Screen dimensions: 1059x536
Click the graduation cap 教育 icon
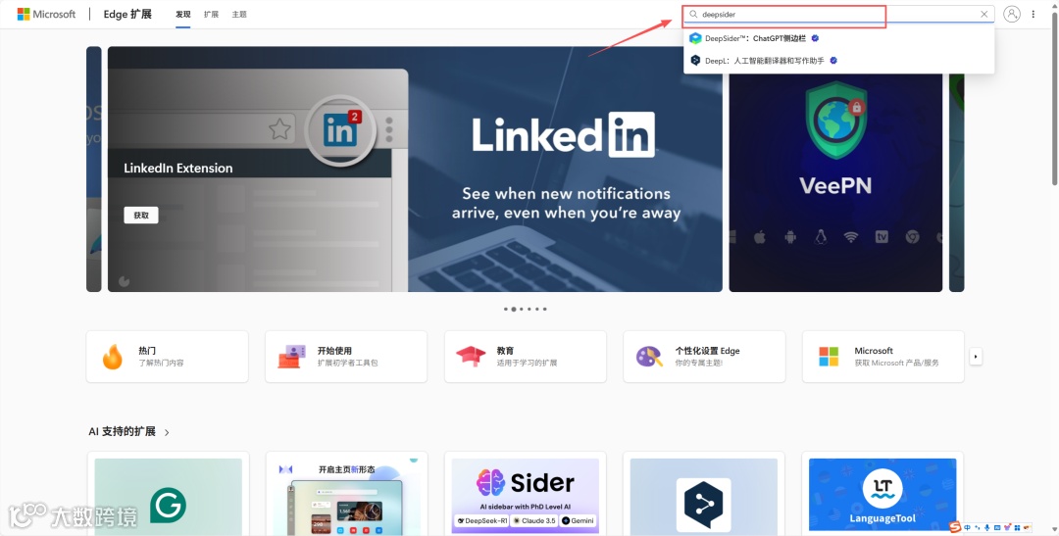point(471,357)
